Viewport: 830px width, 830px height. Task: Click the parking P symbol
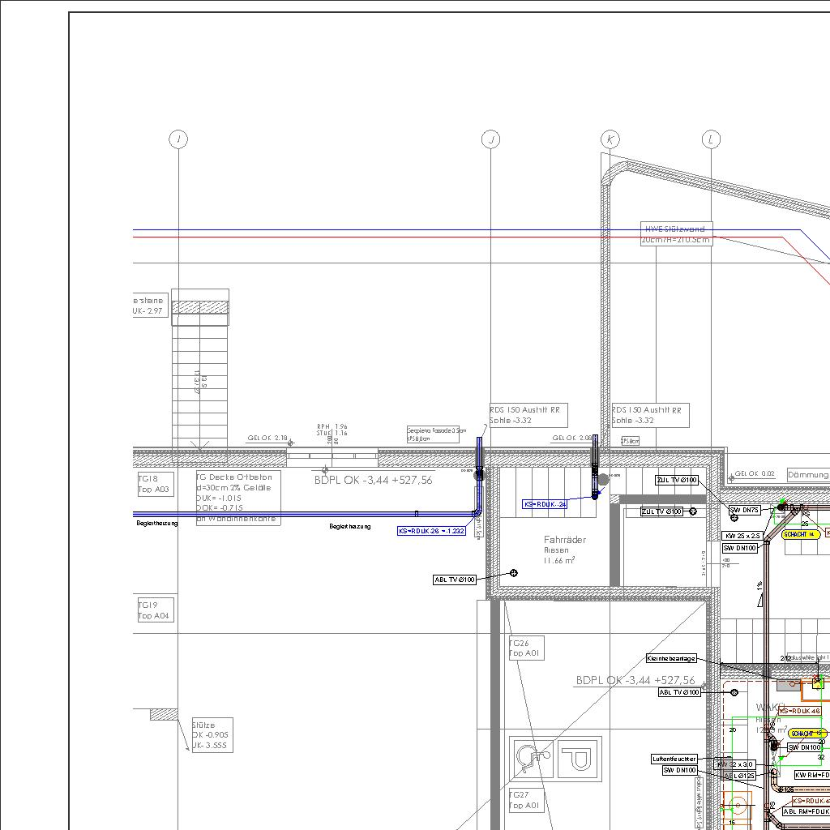point(580,759)
